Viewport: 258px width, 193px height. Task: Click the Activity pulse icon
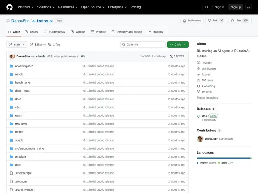[x=198, y=74]
